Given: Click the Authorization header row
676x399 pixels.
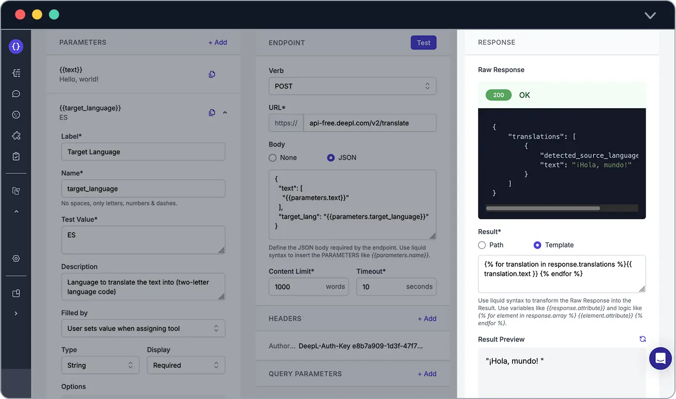Looking at the screenshot, I should (x=352, y=346).
